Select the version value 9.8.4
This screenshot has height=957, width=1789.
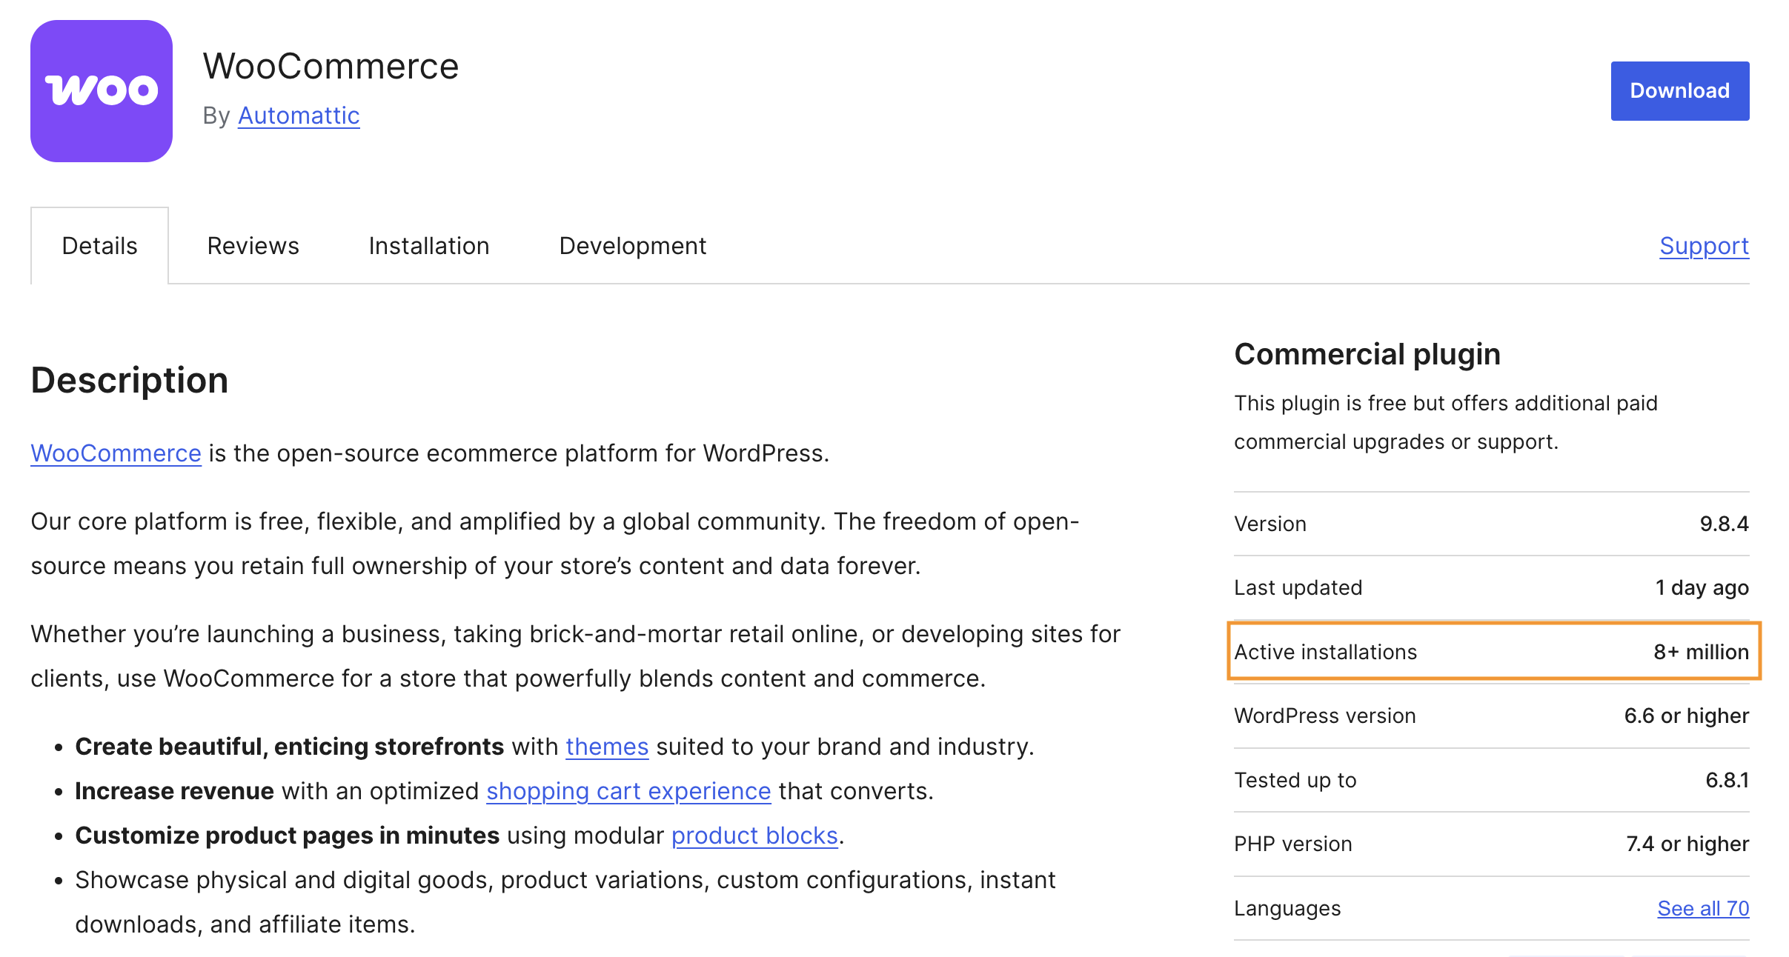[x=1724, y=524]
